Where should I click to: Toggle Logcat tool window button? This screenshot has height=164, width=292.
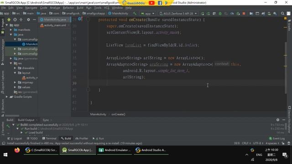pyautogui.click(x=15, y=138)
